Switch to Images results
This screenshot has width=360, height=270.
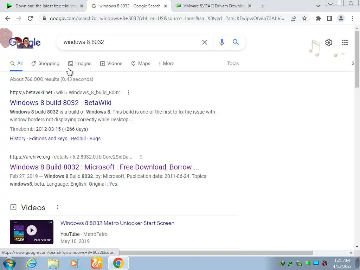tap(80, 64)
